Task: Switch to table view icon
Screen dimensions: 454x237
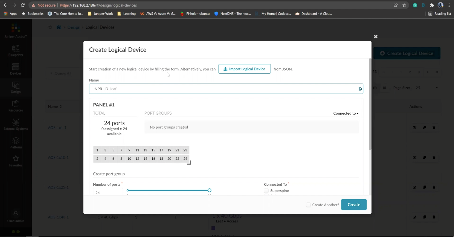Action: [375, 88]
